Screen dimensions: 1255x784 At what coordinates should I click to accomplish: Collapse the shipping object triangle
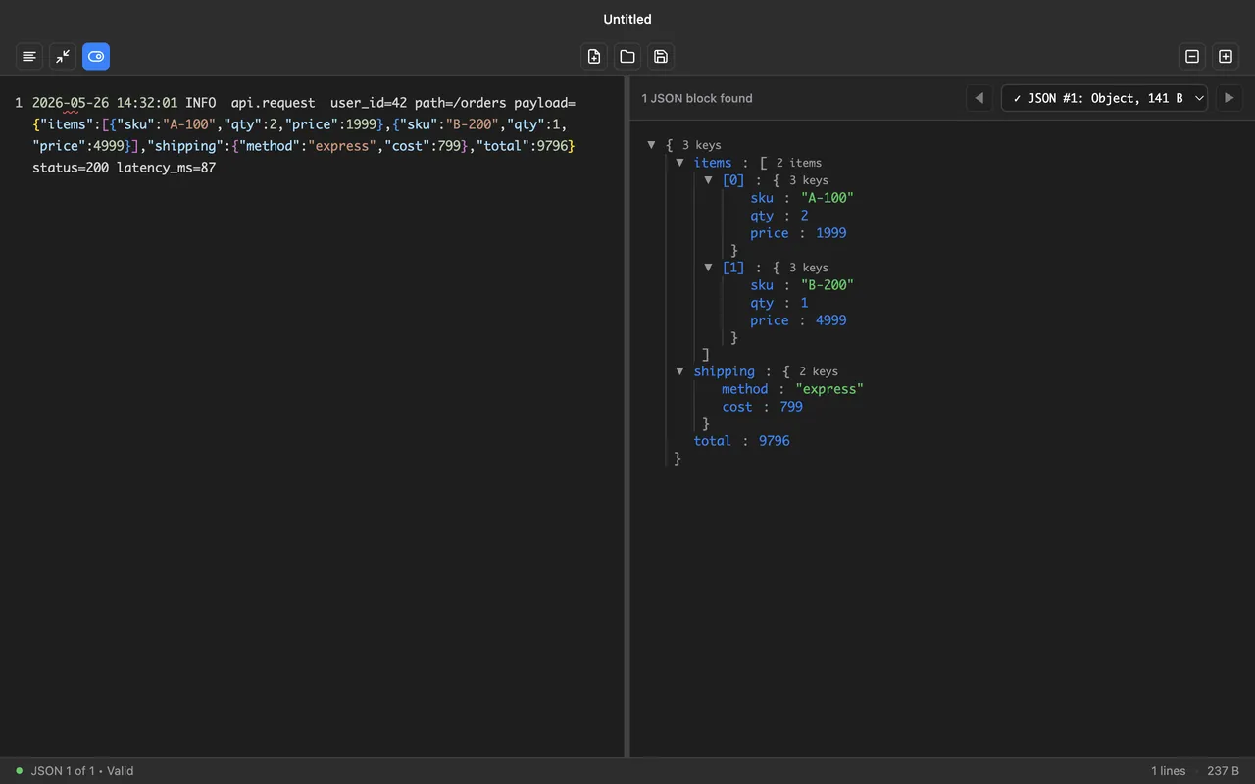[679, 371]
